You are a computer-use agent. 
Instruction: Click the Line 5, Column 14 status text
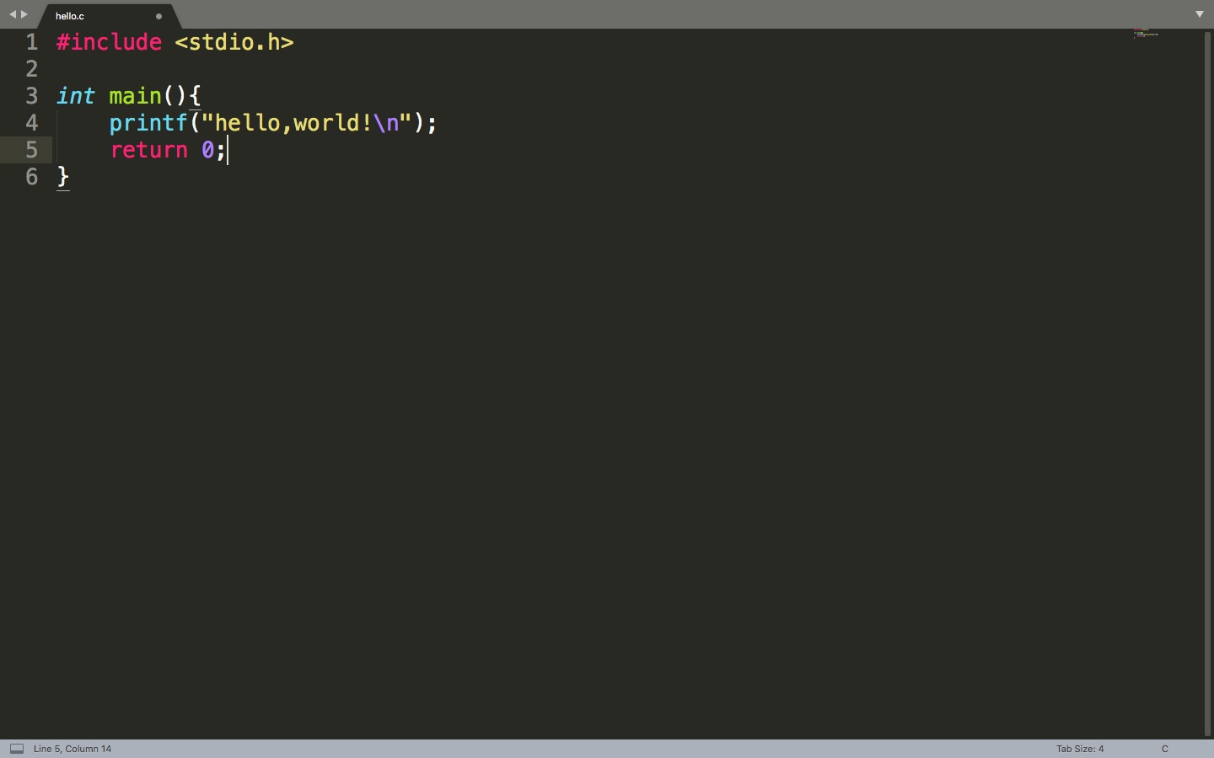(x=72, y=749)
